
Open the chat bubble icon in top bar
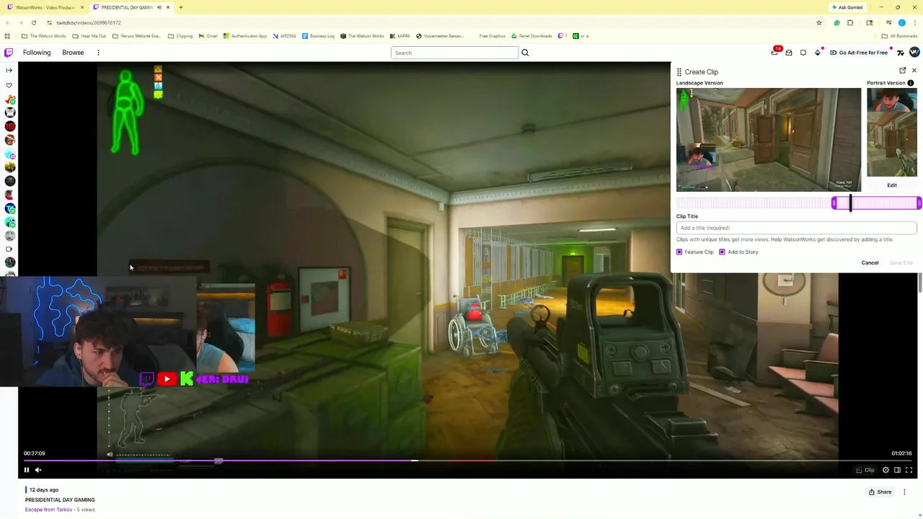click(x=803, y=53)
